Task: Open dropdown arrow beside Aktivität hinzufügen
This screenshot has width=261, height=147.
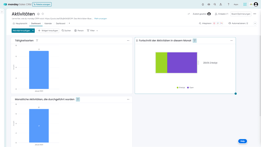Action: [x=33, y=30]
